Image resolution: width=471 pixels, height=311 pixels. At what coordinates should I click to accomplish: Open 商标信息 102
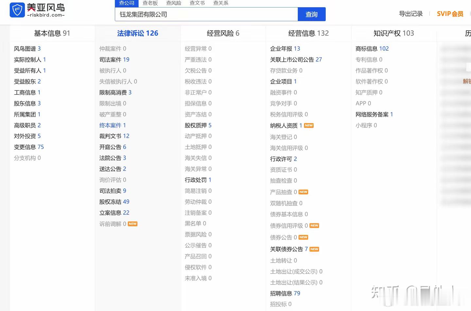tap(372, 49)
